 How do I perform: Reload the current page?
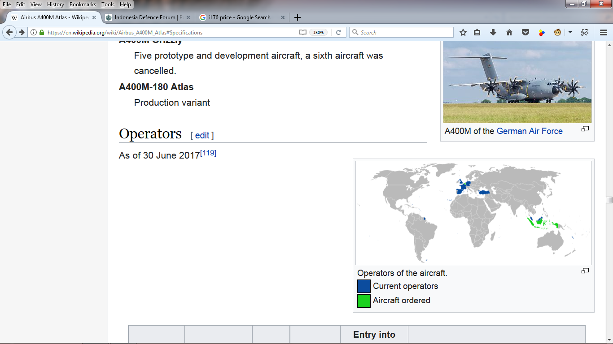(338, 32)
